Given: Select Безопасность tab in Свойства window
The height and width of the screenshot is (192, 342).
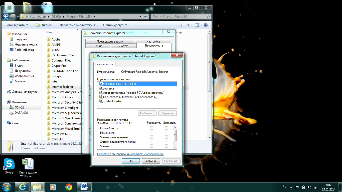Looking at the screenshot, I should 154,45.
